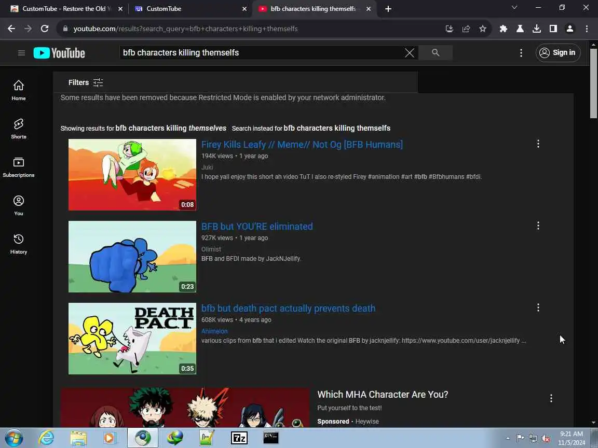Click the site lock icon in address bar
The height and width of the screenshot is (448, 598).
[65, 29]
